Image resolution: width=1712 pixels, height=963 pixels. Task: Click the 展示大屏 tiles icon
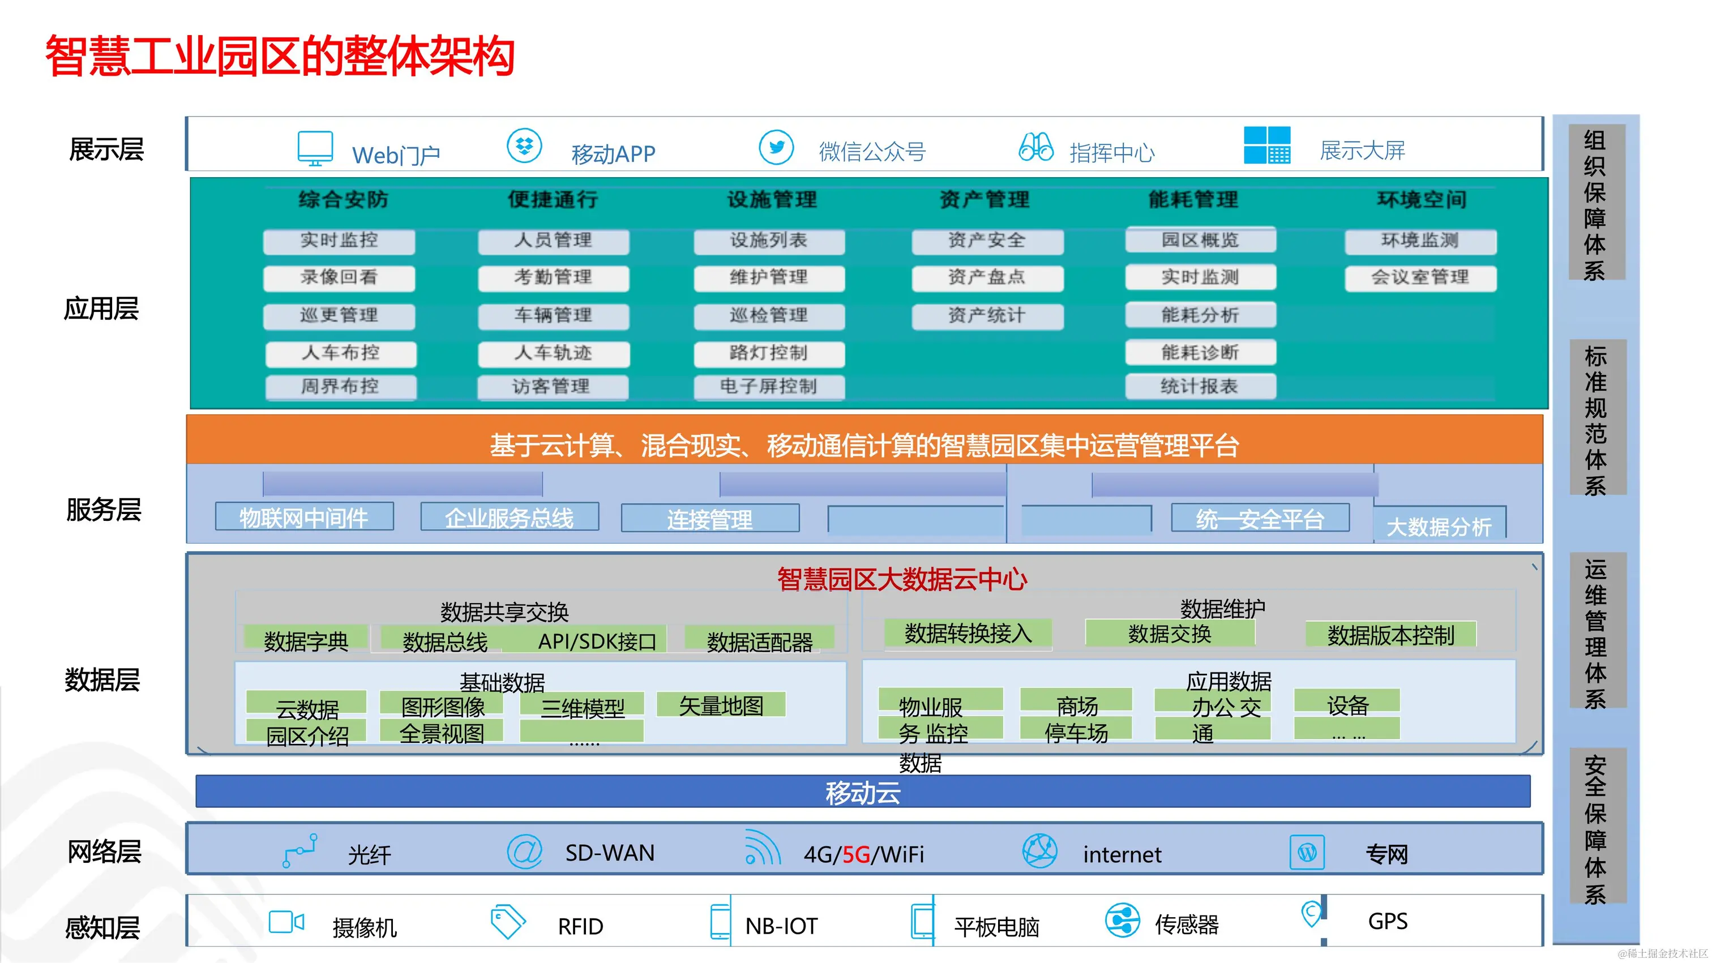[x=1266, y=145]
